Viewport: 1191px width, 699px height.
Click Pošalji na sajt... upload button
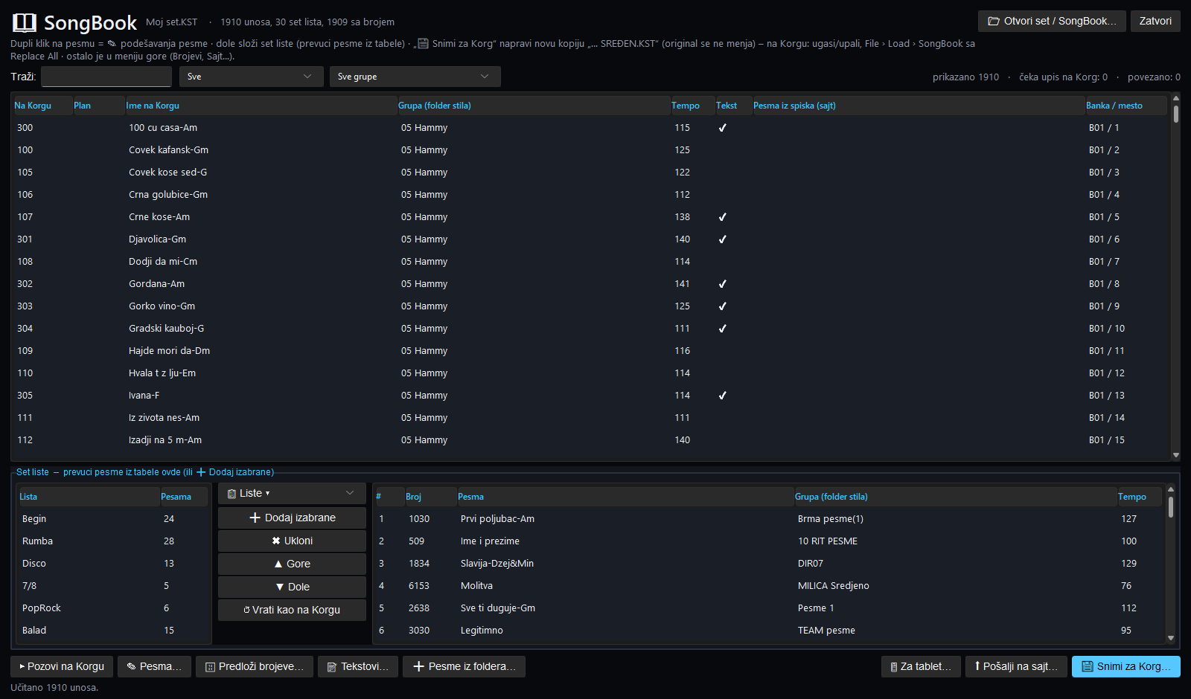point(1016,666)
